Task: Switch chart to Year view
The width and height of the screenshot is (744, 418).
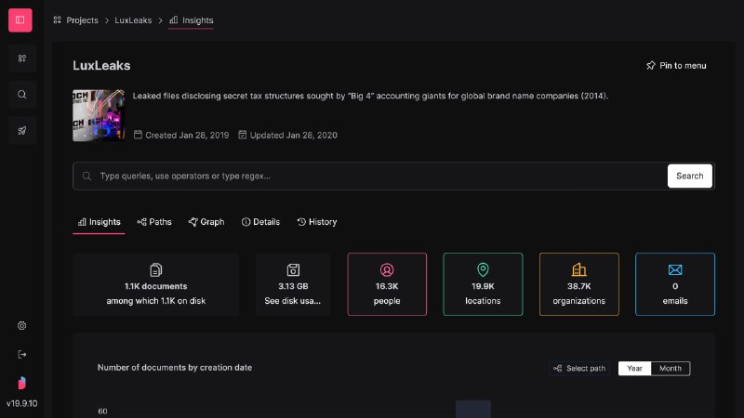Action: tap(634, 368)
